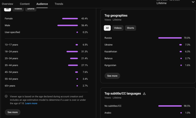Click the 7.3% value for Ukraine
This screenshot has width=196, height=118.
tap(188, 45)
